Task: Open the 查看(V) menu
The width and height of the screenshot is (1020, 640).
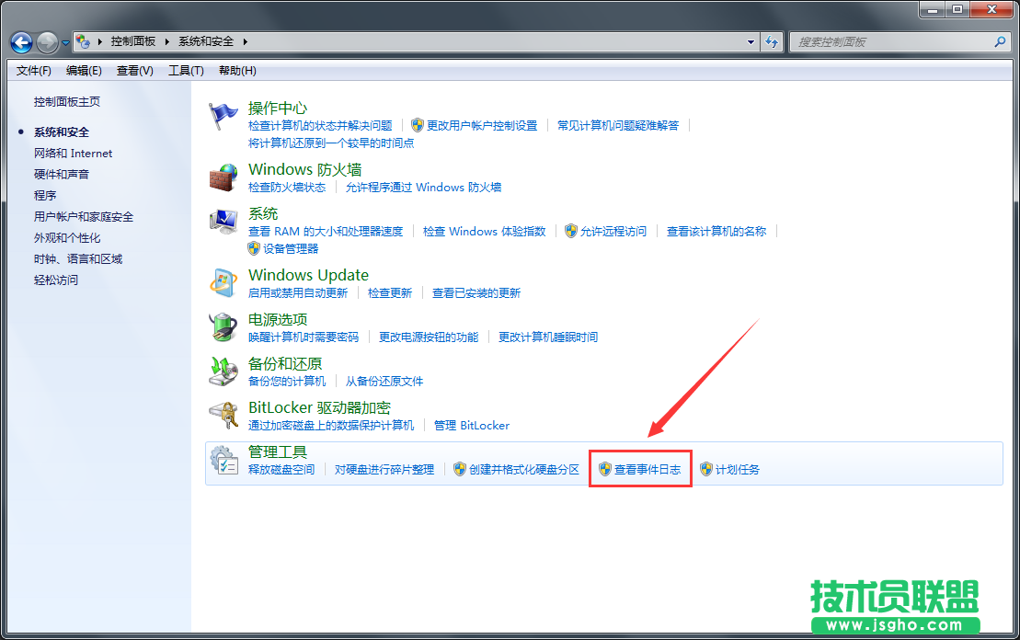Action: (x=133, y=70)
